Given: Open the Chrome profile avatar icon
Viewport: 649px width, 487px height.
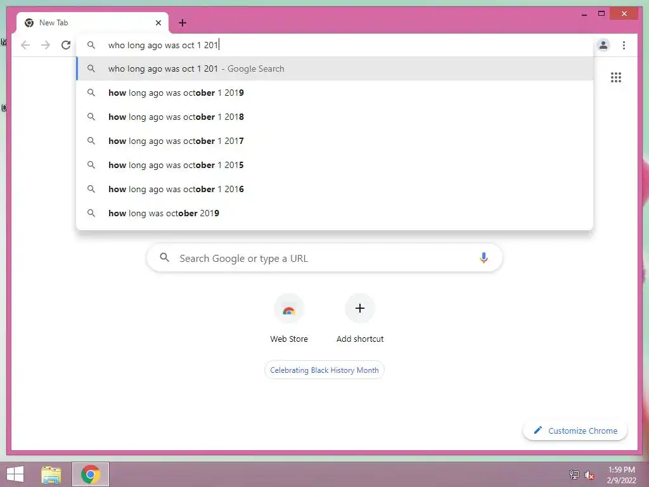Looking at the screenshot, I should click(x=603, y=45).
